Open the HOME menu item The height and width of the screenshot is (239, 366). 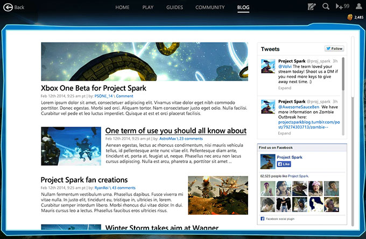coord(122,7)
